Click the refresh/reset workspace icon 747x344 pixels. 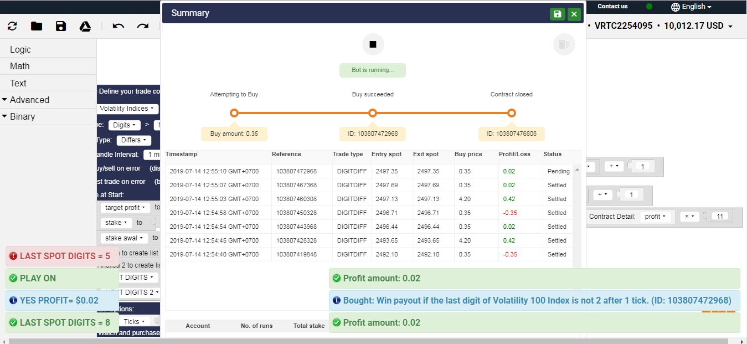(x=12, y=26)
